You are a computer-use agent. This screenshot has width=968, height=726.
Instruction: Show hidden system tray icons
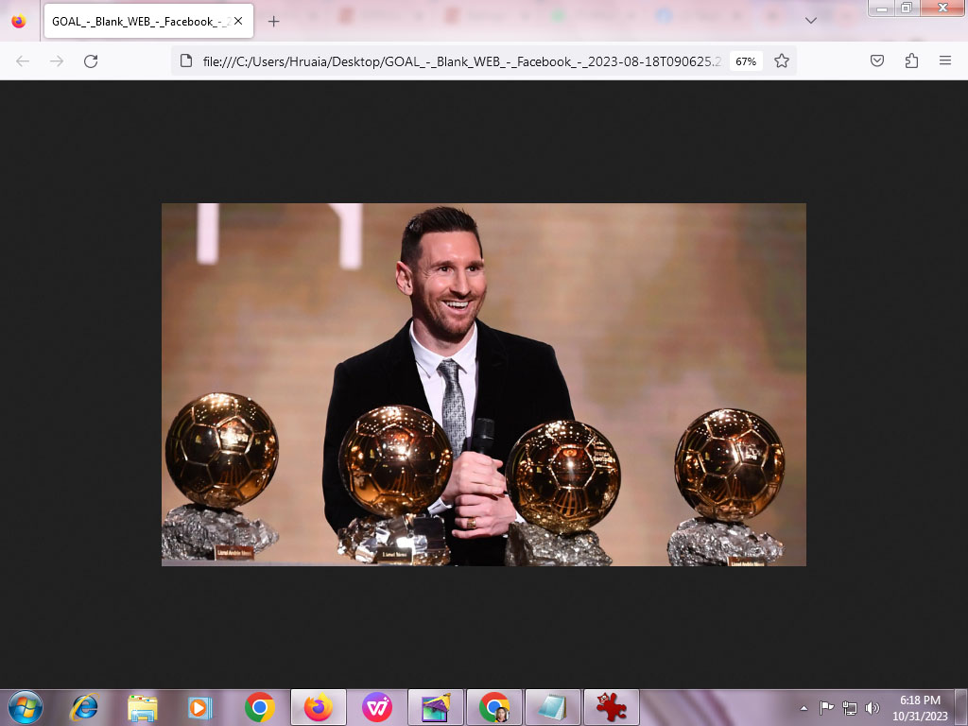pyautogui.click(x=804, y=707)
